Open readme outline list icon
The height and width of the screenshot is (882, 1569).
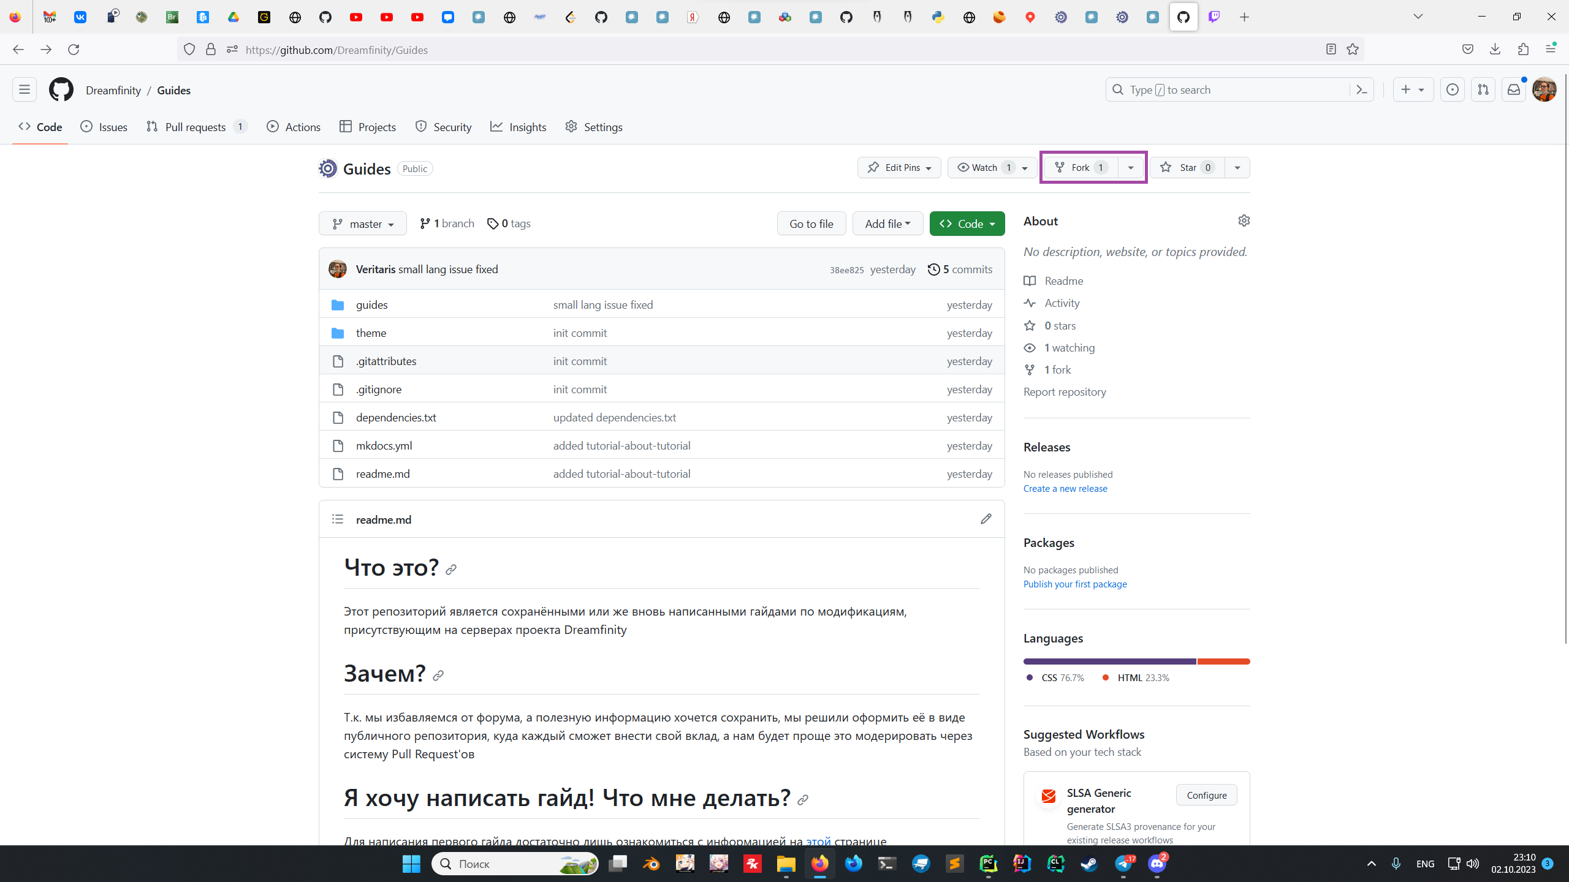click(338, 519)
